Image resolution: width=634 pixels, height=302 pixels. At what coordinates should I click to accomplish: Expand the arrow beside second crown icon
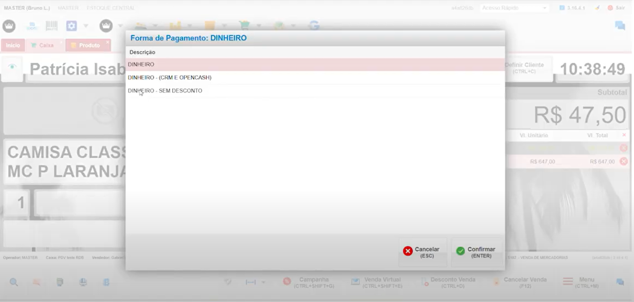pos(120,26)
